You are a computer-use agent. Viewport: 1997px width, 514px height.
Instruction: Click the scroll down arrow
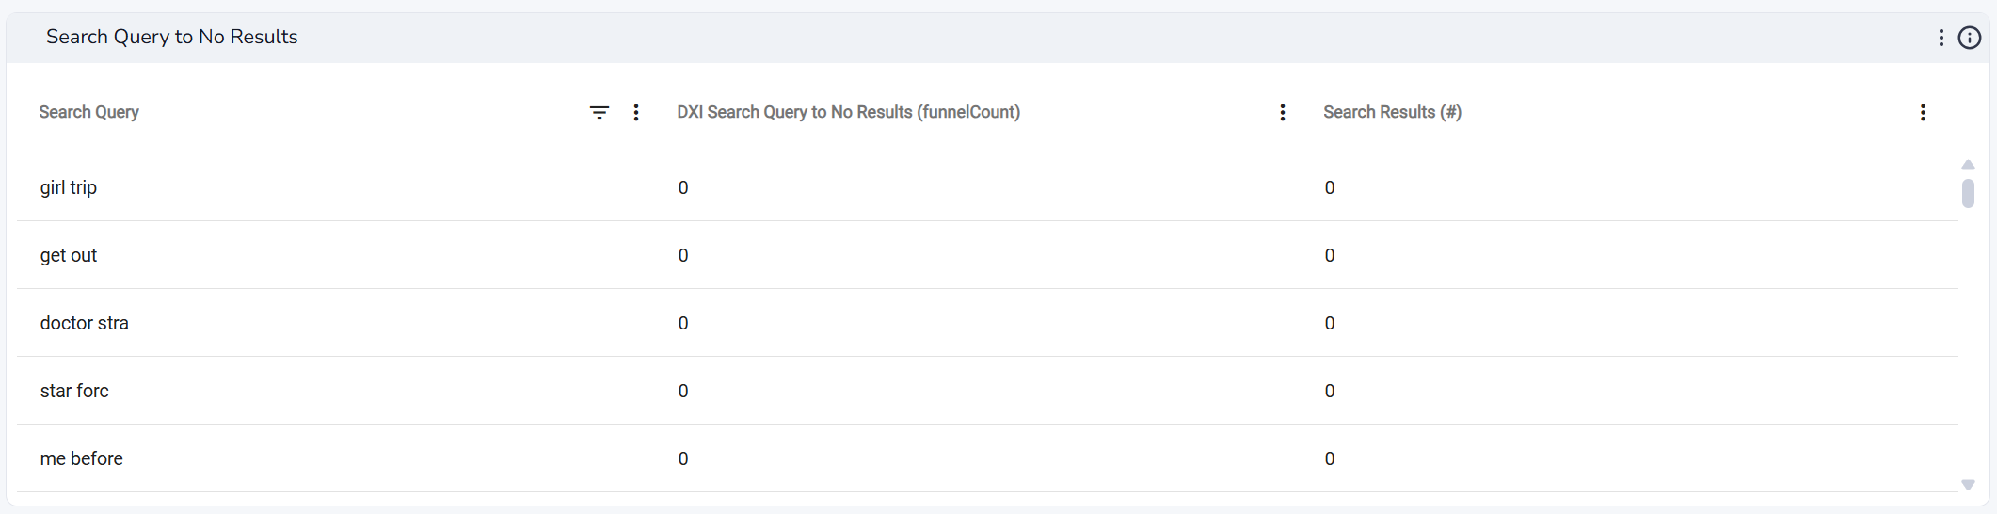(1968, 485)
